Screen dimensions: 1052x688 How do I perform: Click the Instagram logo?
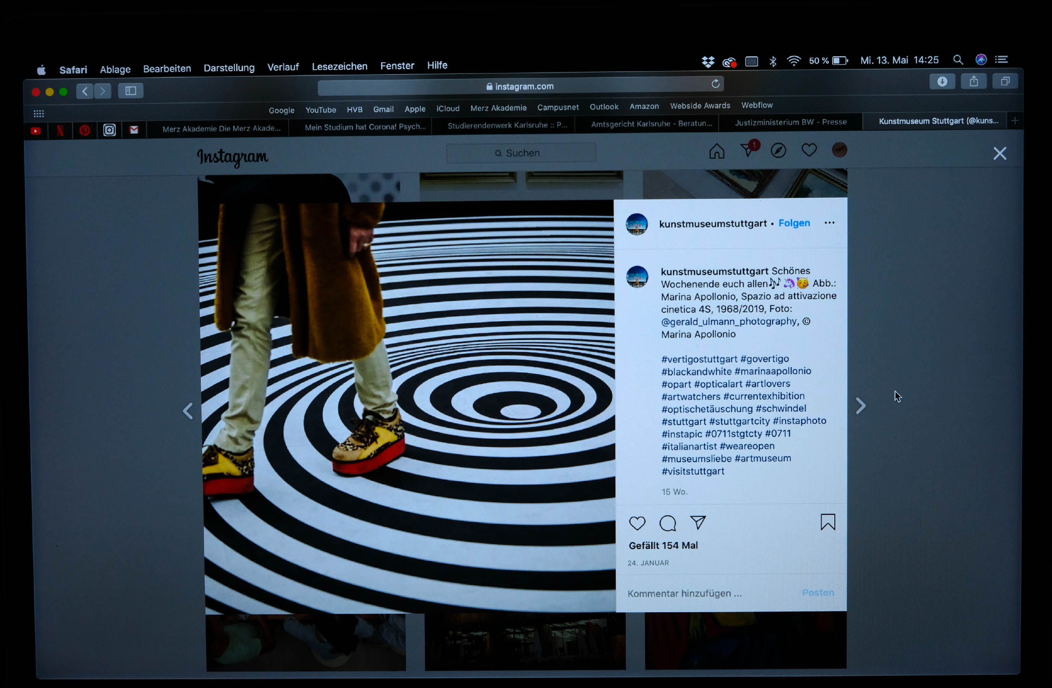tap(232, 156)
